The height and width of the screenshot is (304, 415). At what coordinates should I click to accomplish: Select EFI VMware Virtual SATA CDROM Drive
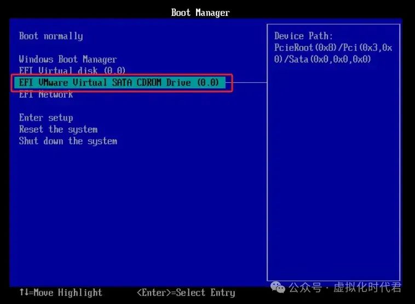coord(119,83)
